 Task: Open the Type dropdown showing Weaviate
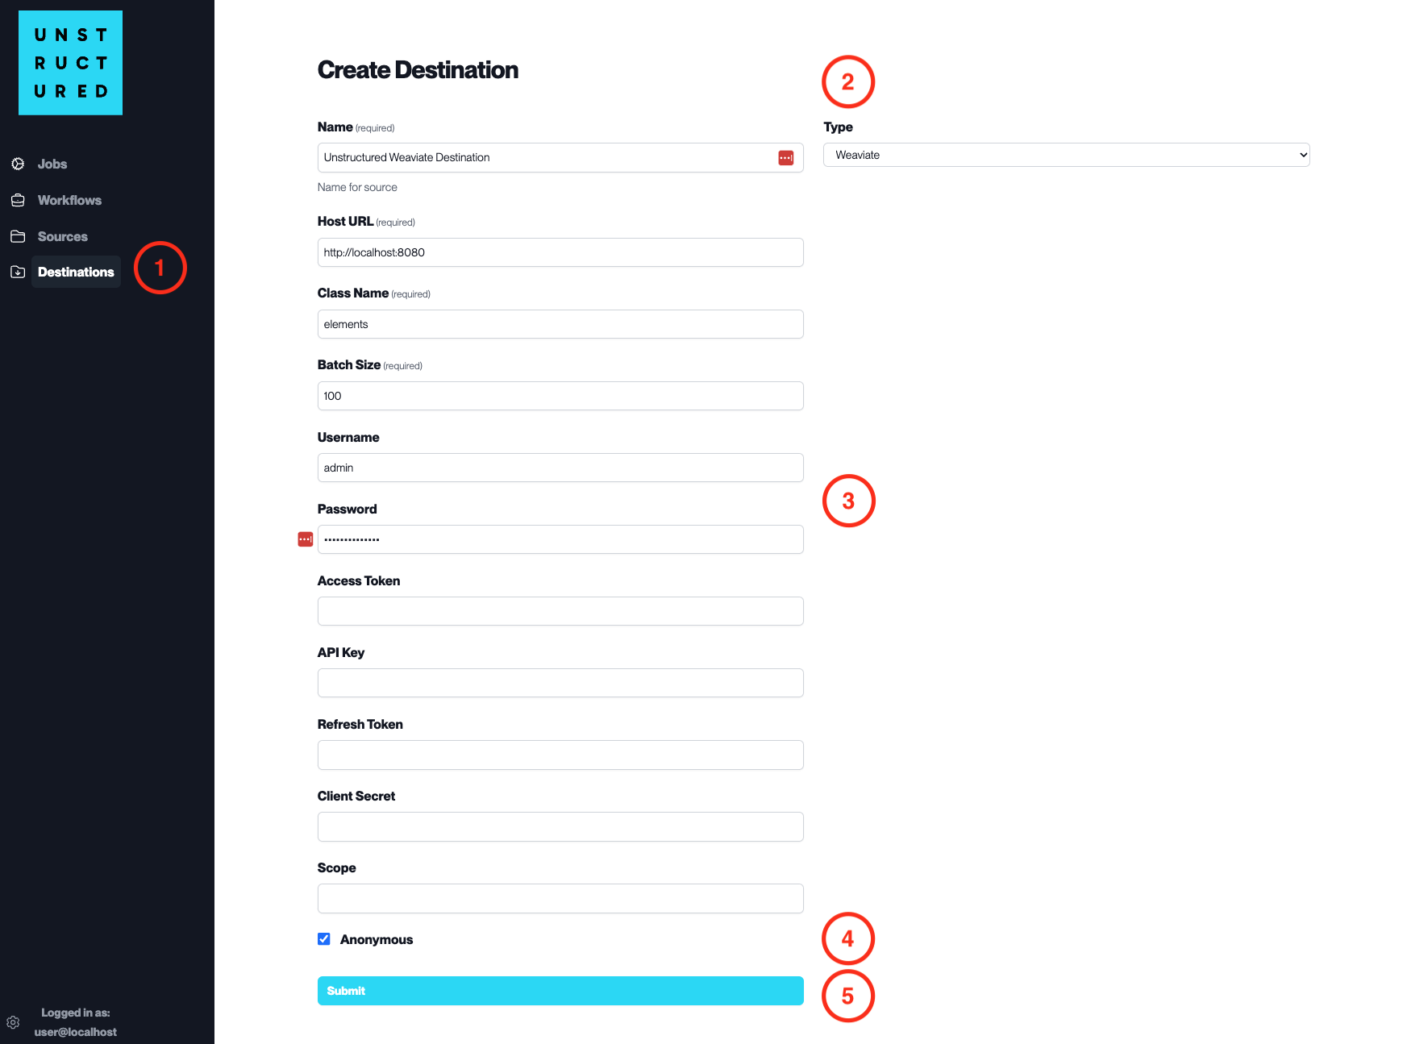[1066, 155]
